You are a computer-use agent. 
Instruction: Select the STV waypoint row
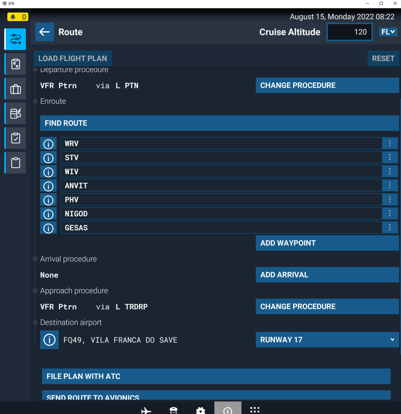[221, 157]
